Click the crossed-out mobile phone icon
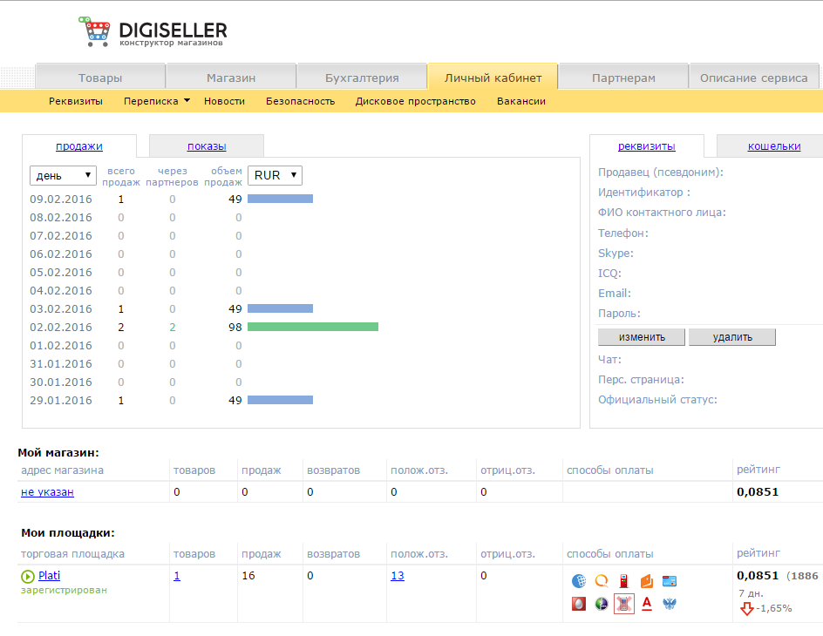 click(623, 603)
